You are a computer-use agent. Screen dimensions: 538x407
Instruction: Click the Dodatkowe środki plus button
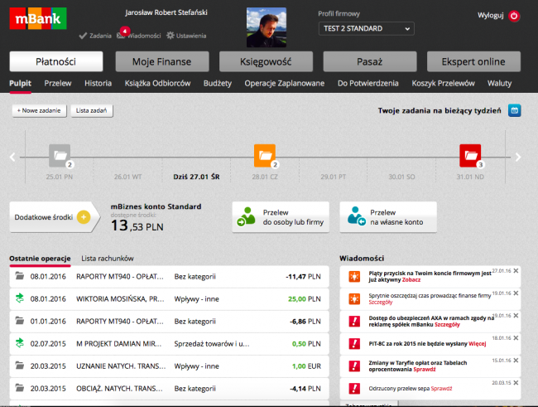click(84, 217)
